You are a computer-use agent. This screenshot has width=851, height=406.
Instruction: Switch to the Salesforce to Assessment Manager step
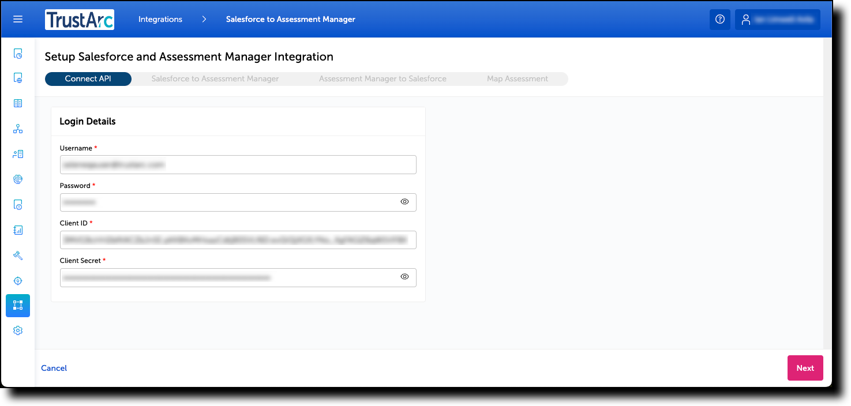coord(215,78)
